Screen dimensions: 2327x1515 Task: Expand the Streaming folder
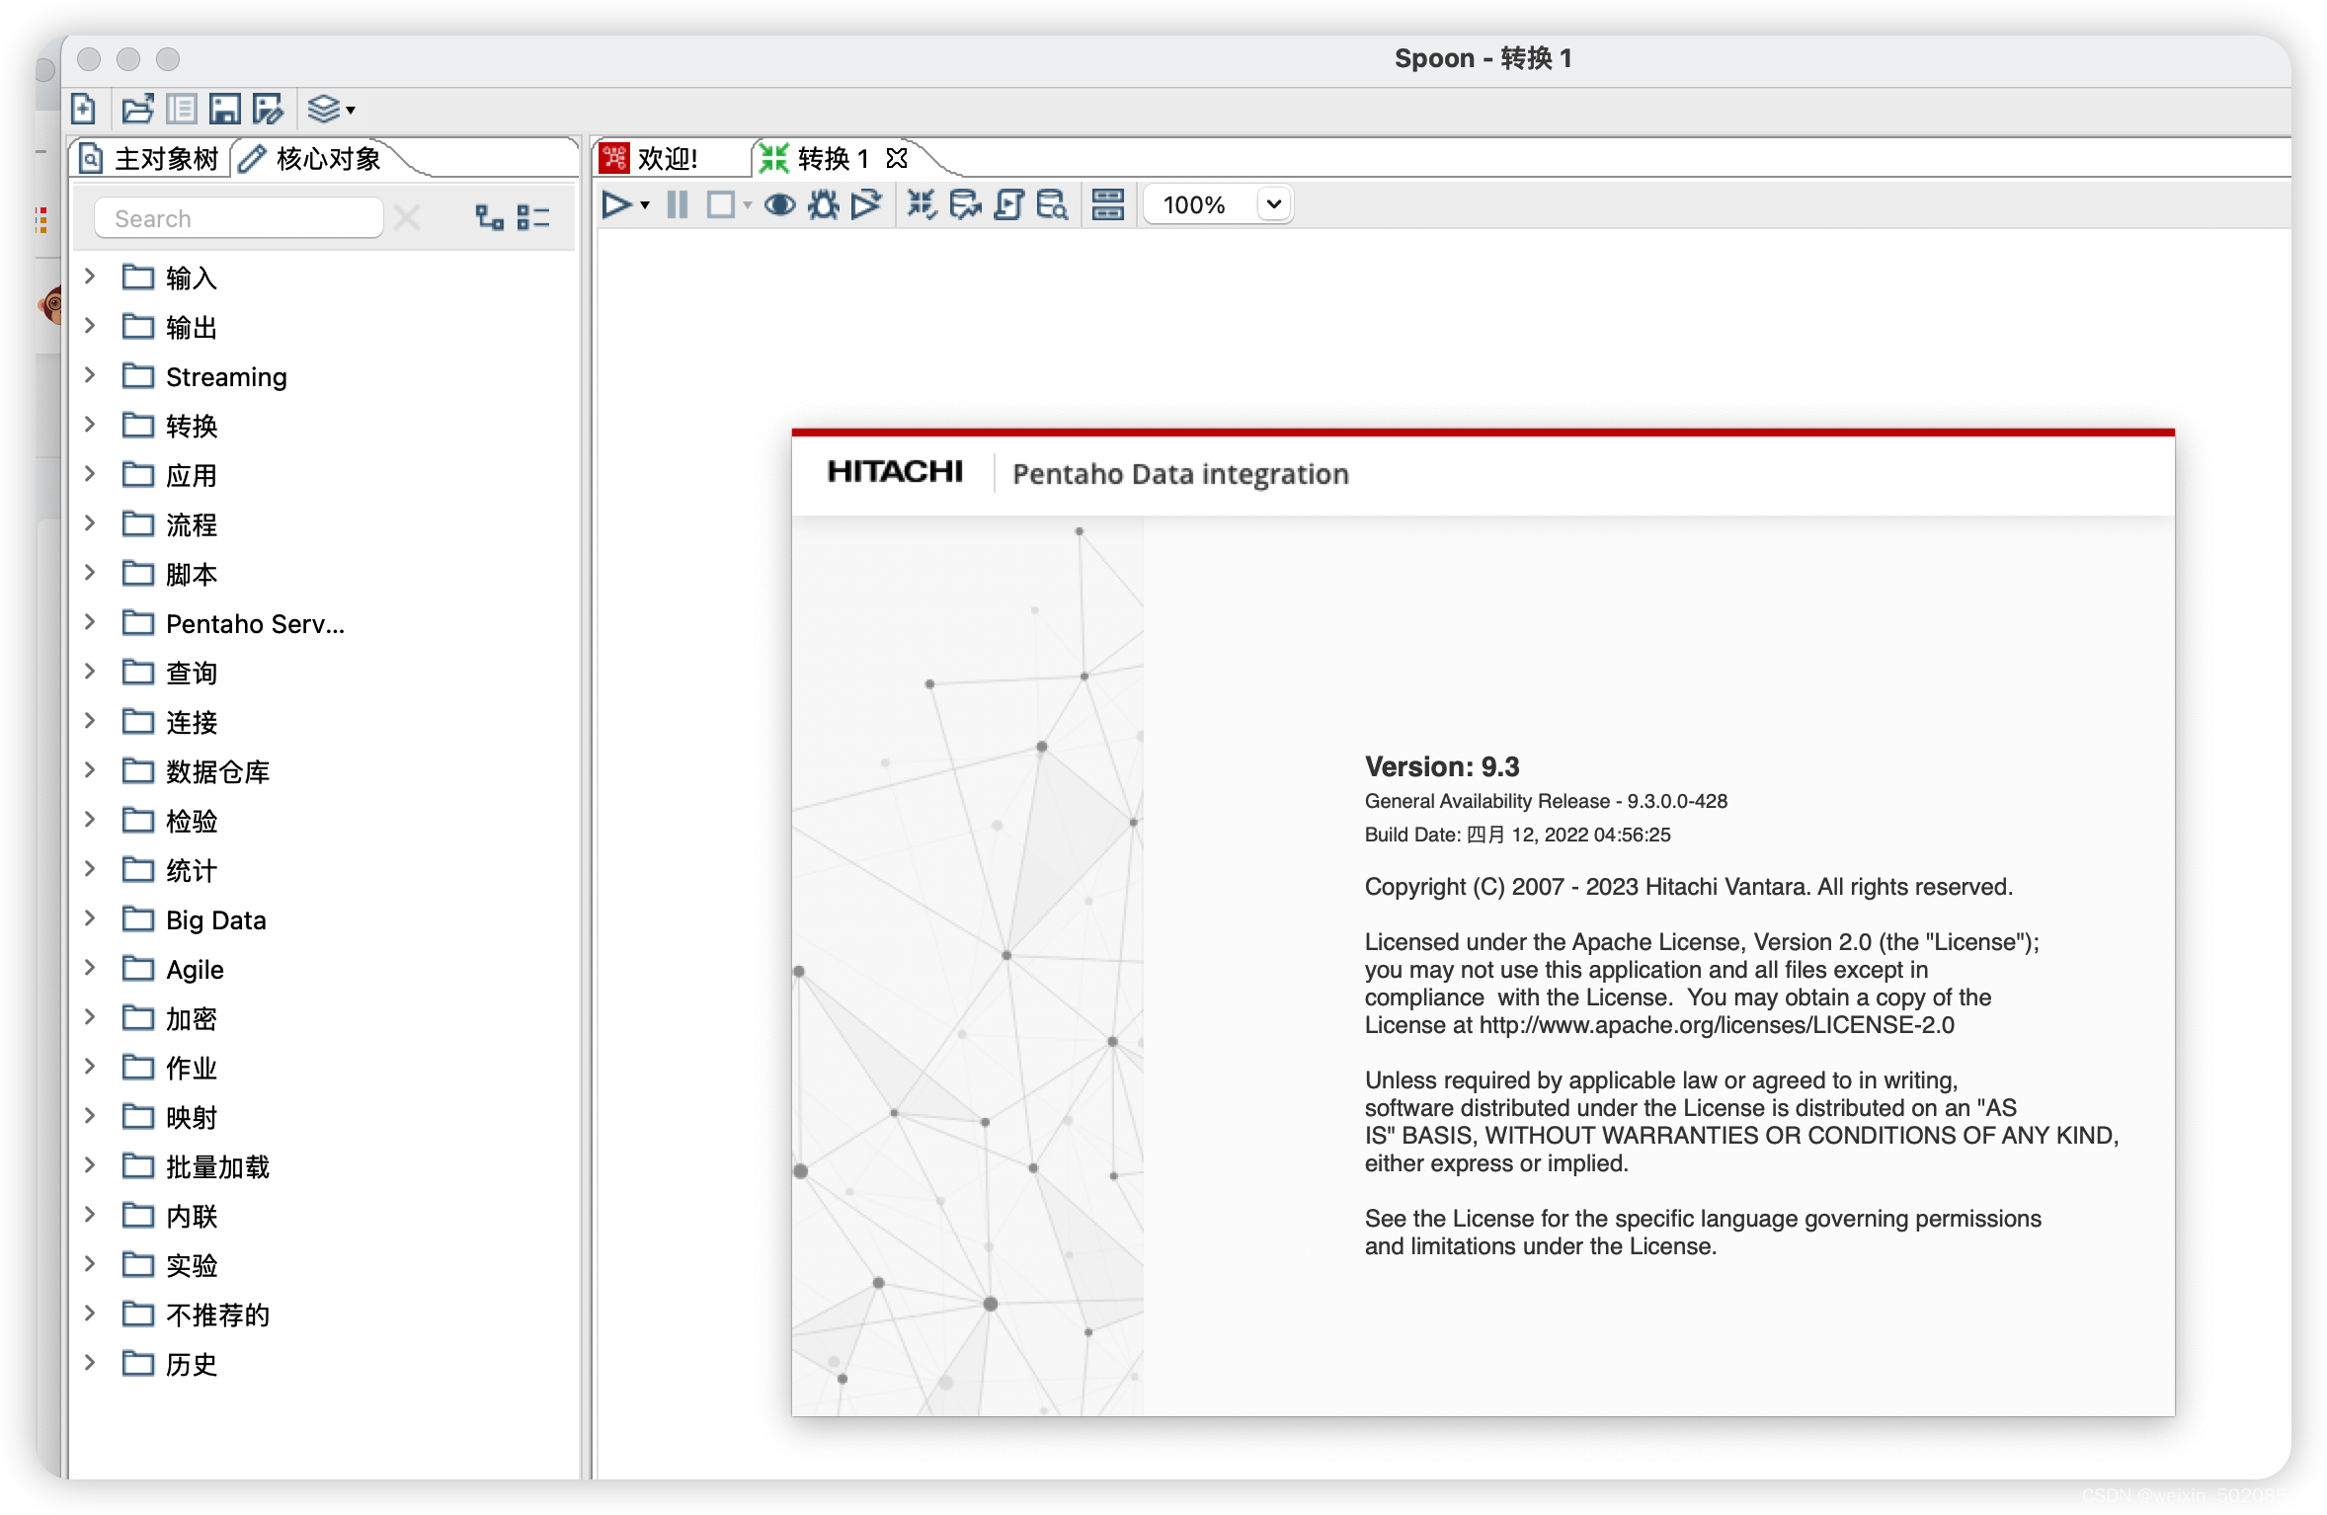(x=90, y=375)
